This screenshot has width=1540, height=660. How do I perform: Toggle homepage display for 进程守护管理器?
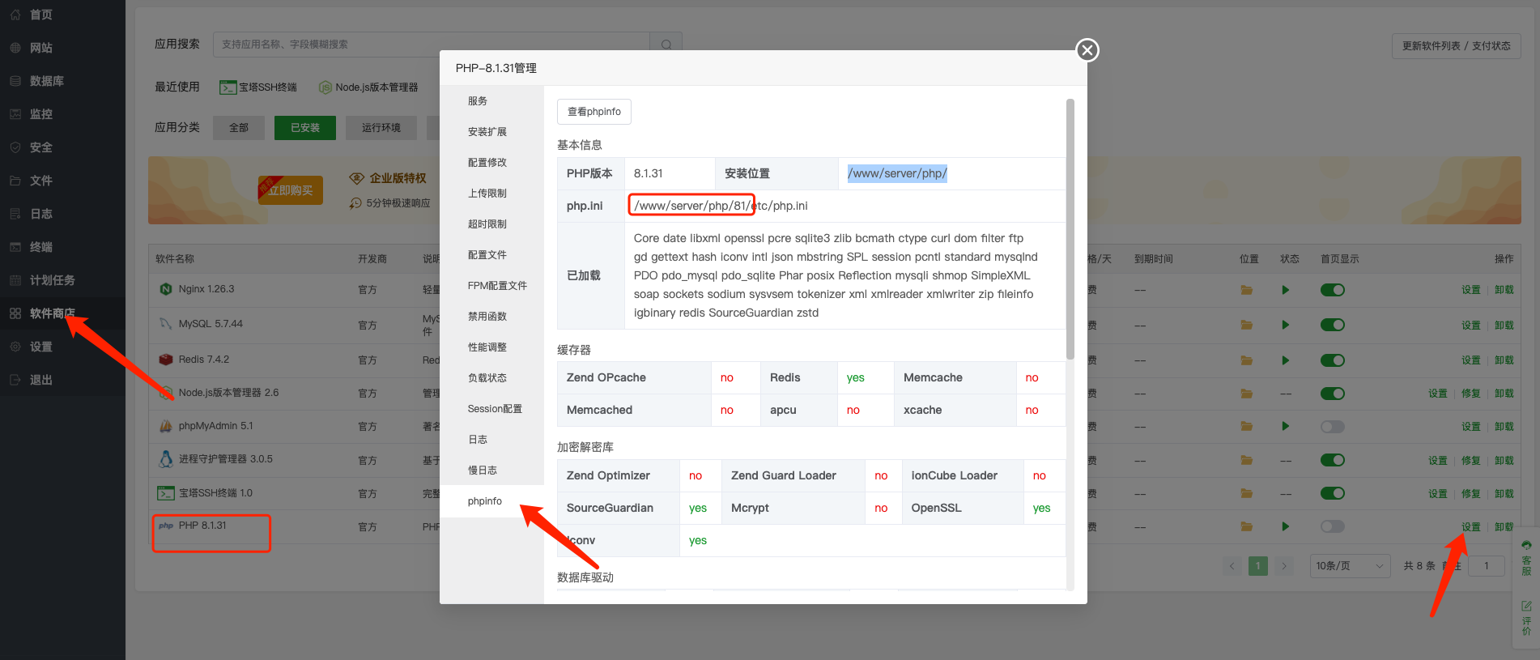(1332, 460)
